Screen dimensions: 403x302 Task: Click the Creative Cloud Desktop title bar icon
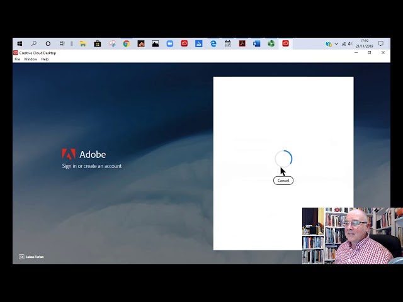[x=15, y=53]
